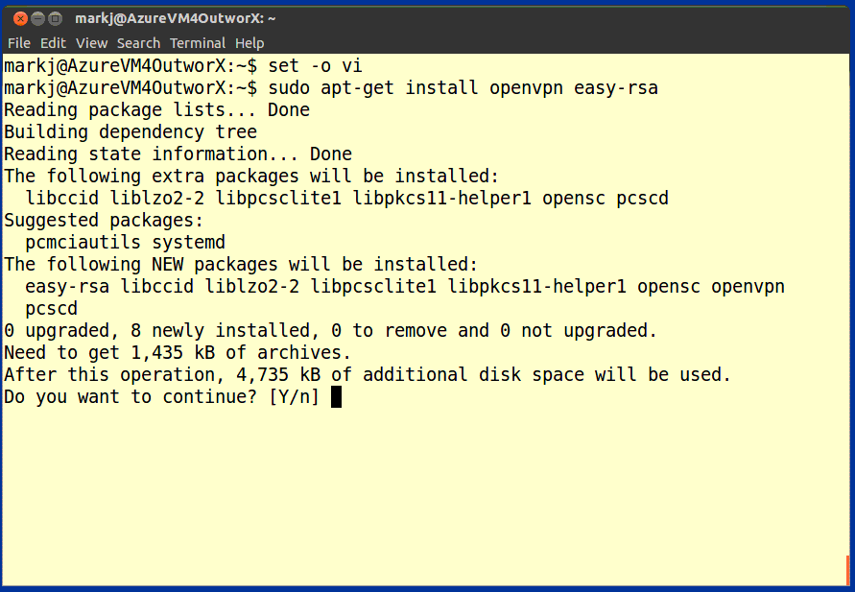
Task: Click the 'Need to get 1,435 kB' line
Action: (178, 352)
